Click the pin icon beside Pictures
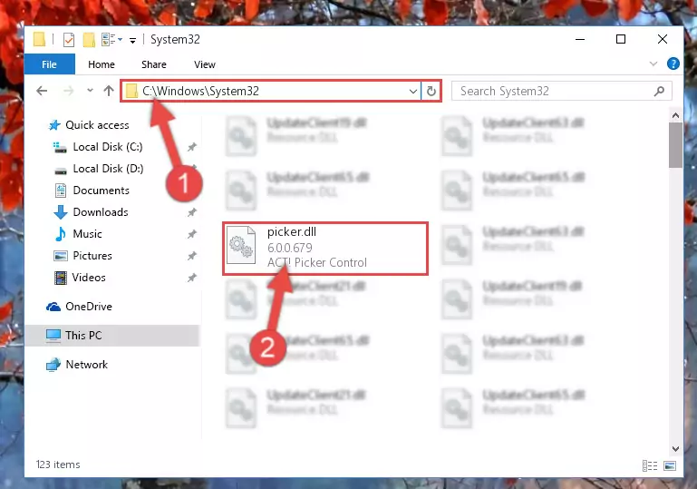The width and height of the screenshot is (697, 489). pos(191,256)
